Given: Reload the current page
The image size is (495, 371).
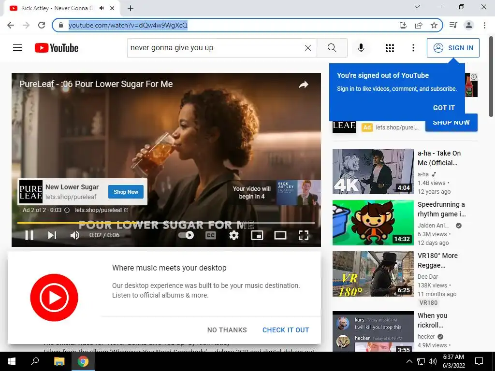Looking at the screenshot, I should tap(42, 25).
